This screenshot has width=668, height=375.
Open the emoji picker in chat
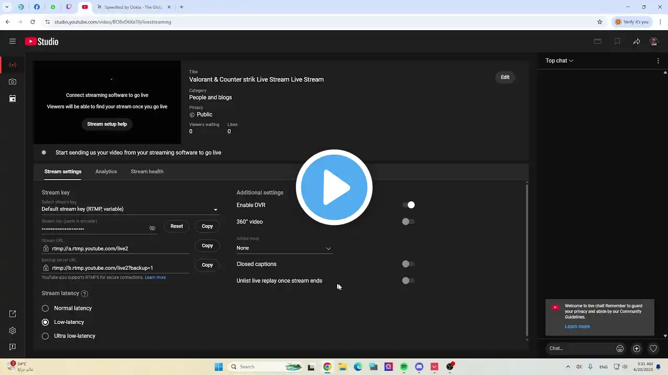pyautogui.click(x=620, y=348)
